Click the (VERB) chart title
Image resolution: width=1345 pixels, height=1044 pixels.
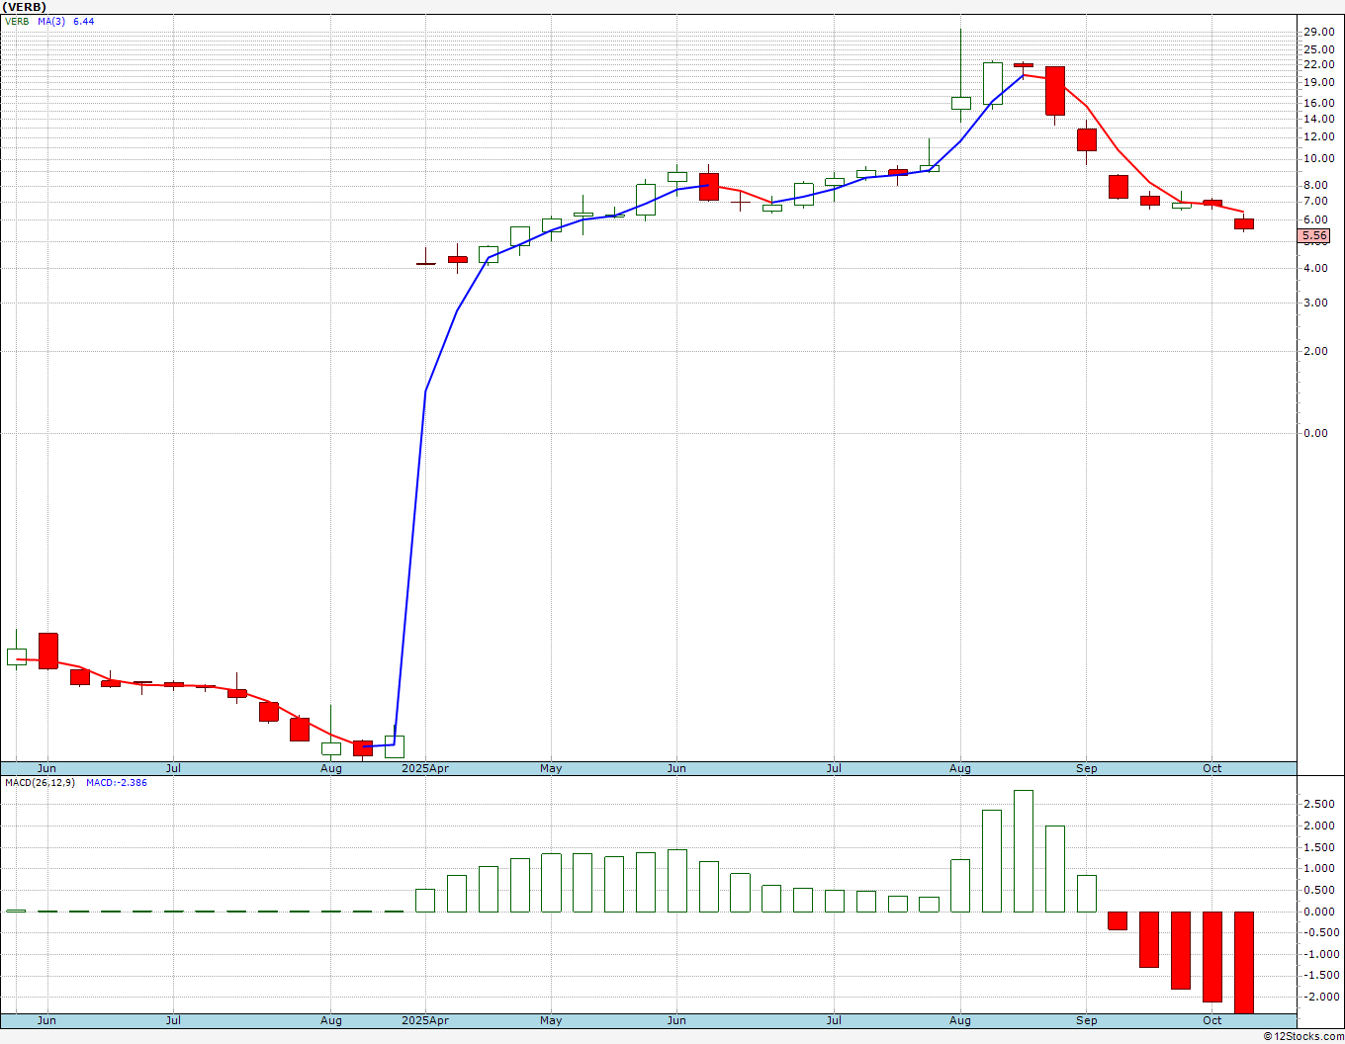[25, 7]
